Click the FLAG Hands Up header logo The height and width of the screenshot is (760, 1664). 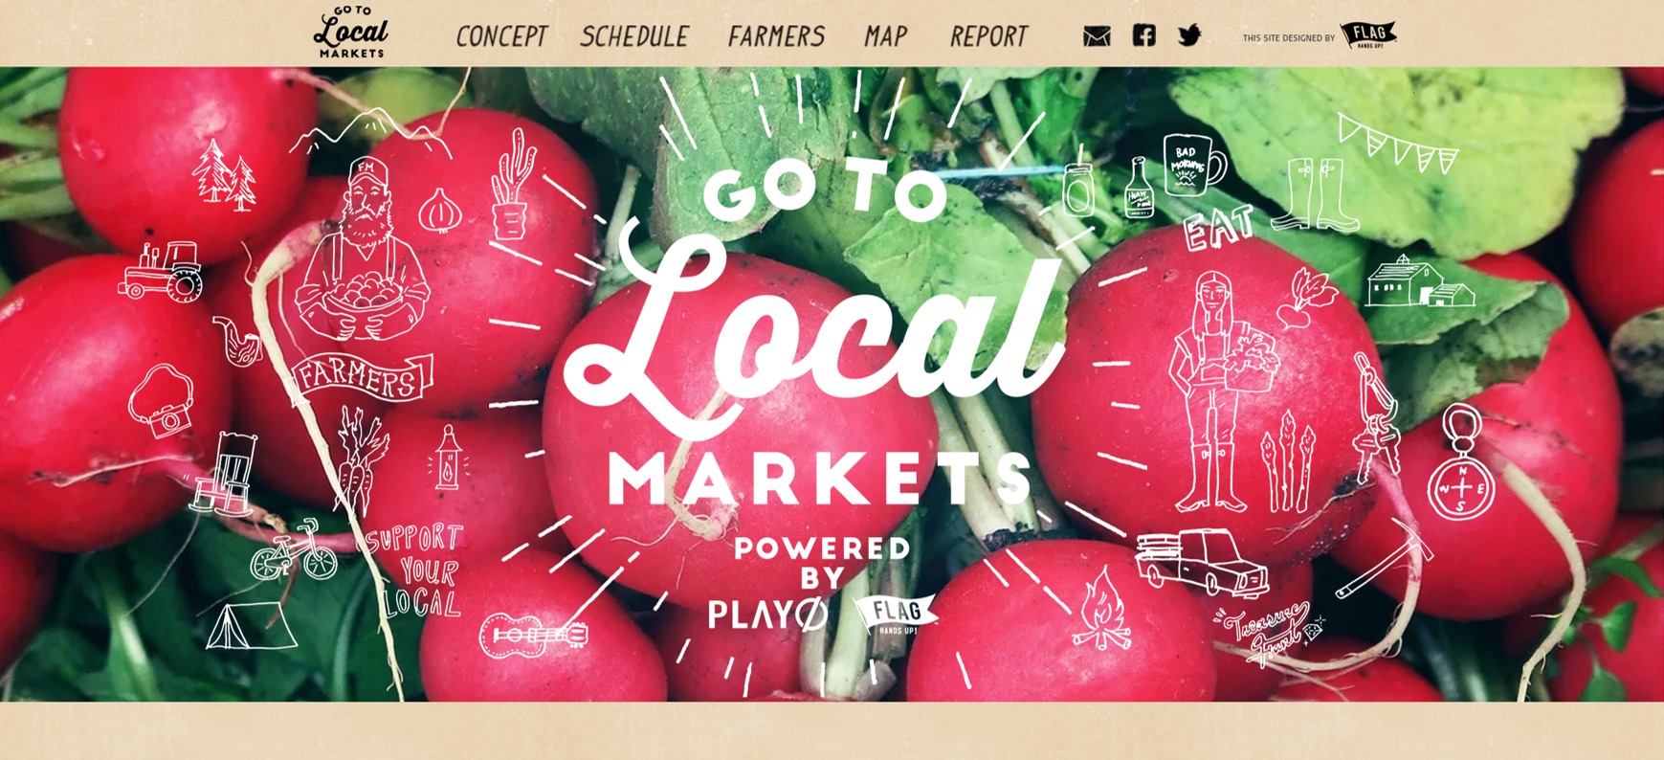(1368, 35)
